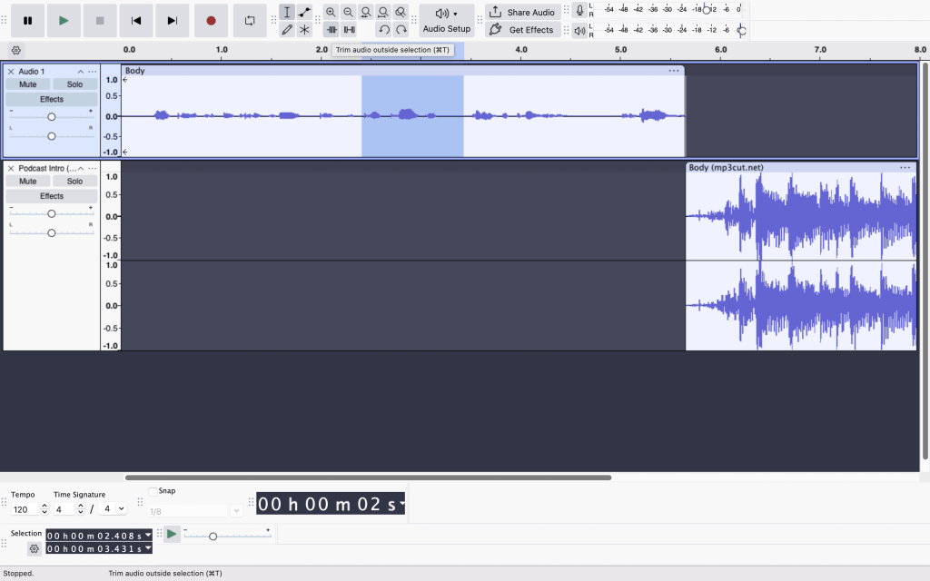This screenshot has width=930, height=581.
Task: Click the Redo arrow icon
Action: click(x=401, y=29)
